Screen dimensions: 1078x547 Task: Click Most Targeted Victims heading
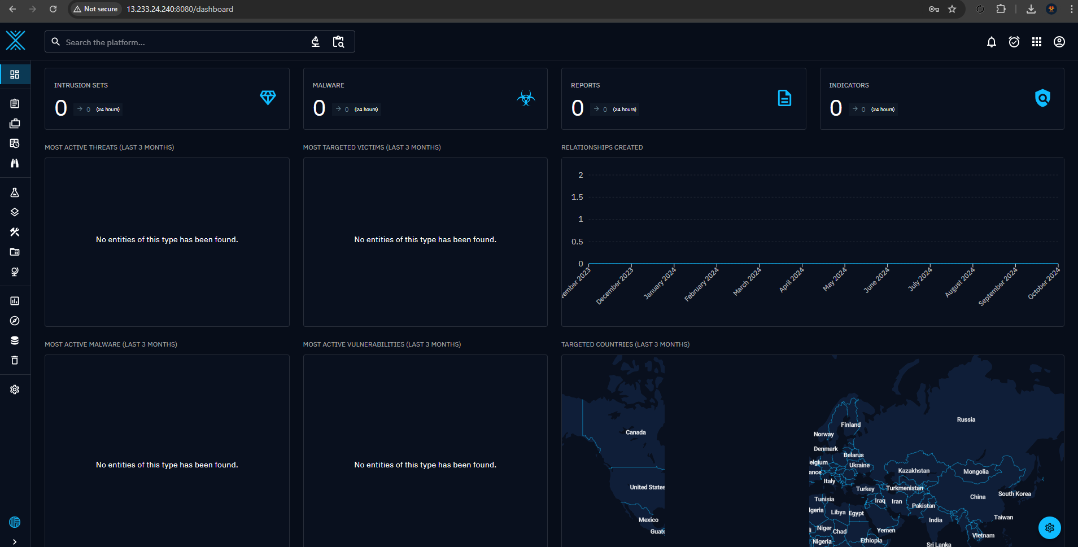372,147
